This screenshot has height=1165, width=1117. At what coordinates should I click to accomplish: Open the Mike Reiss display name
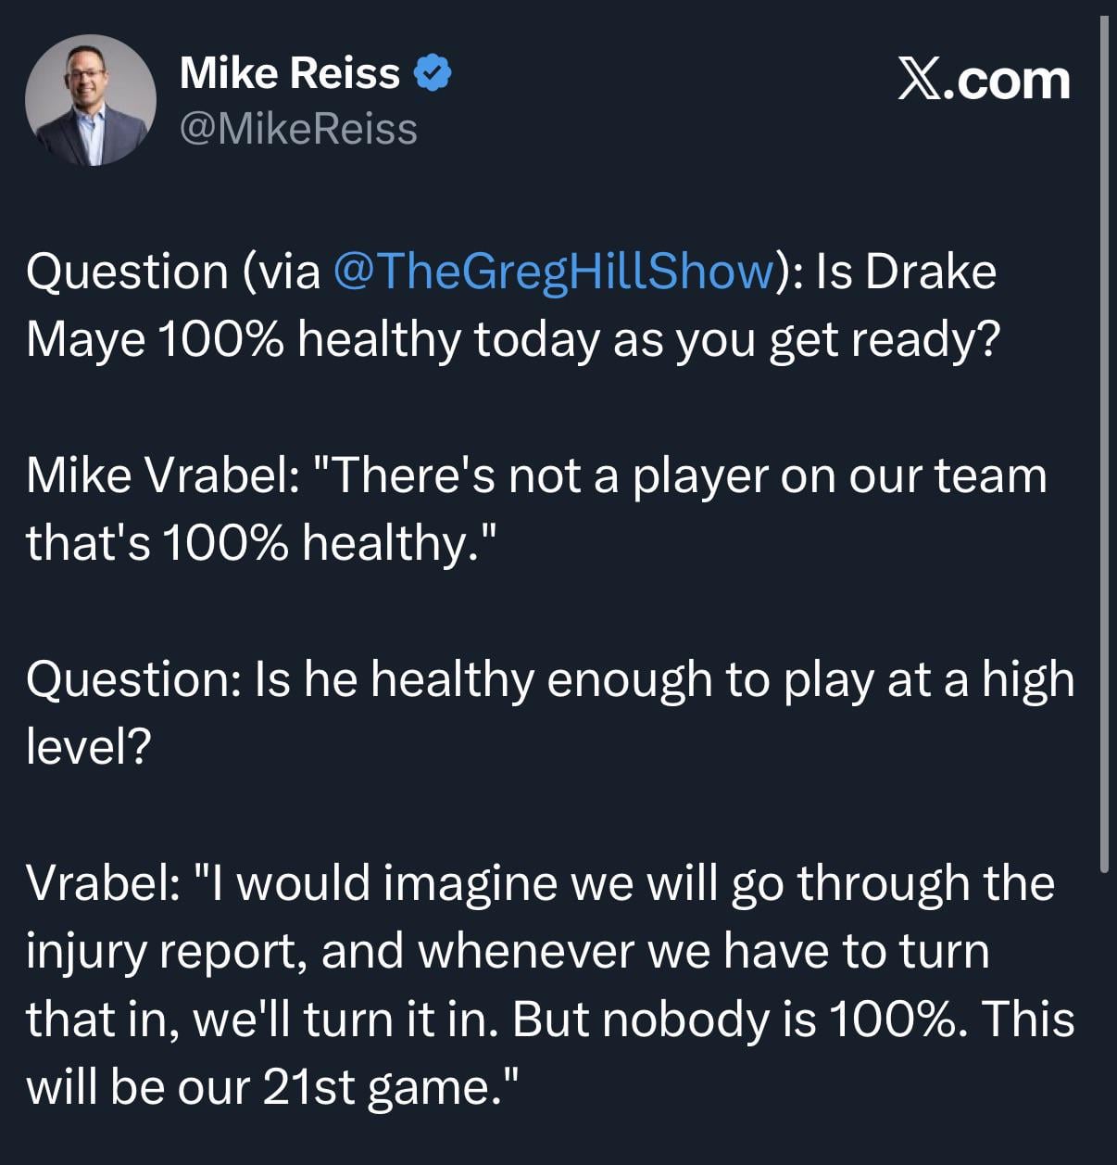coord(289,73)
